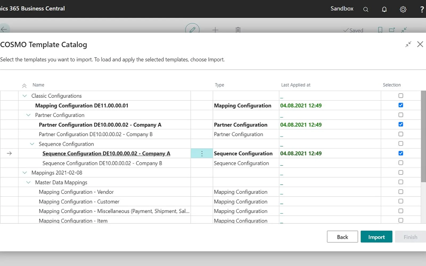Click the Back button
426x266 pixels.
[x=342, y=237]
